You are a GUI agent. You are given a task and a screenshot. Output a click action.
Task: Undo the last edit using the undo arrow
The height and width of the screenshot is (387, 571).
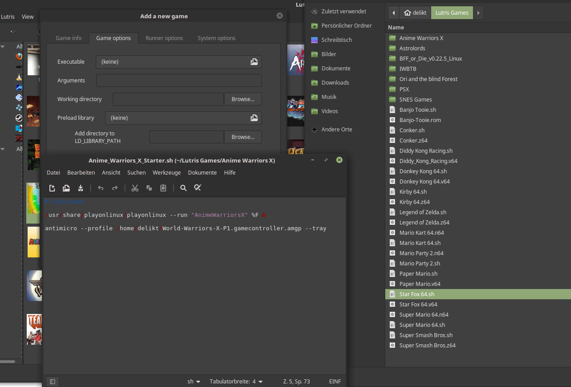click(x=101, y=188)
